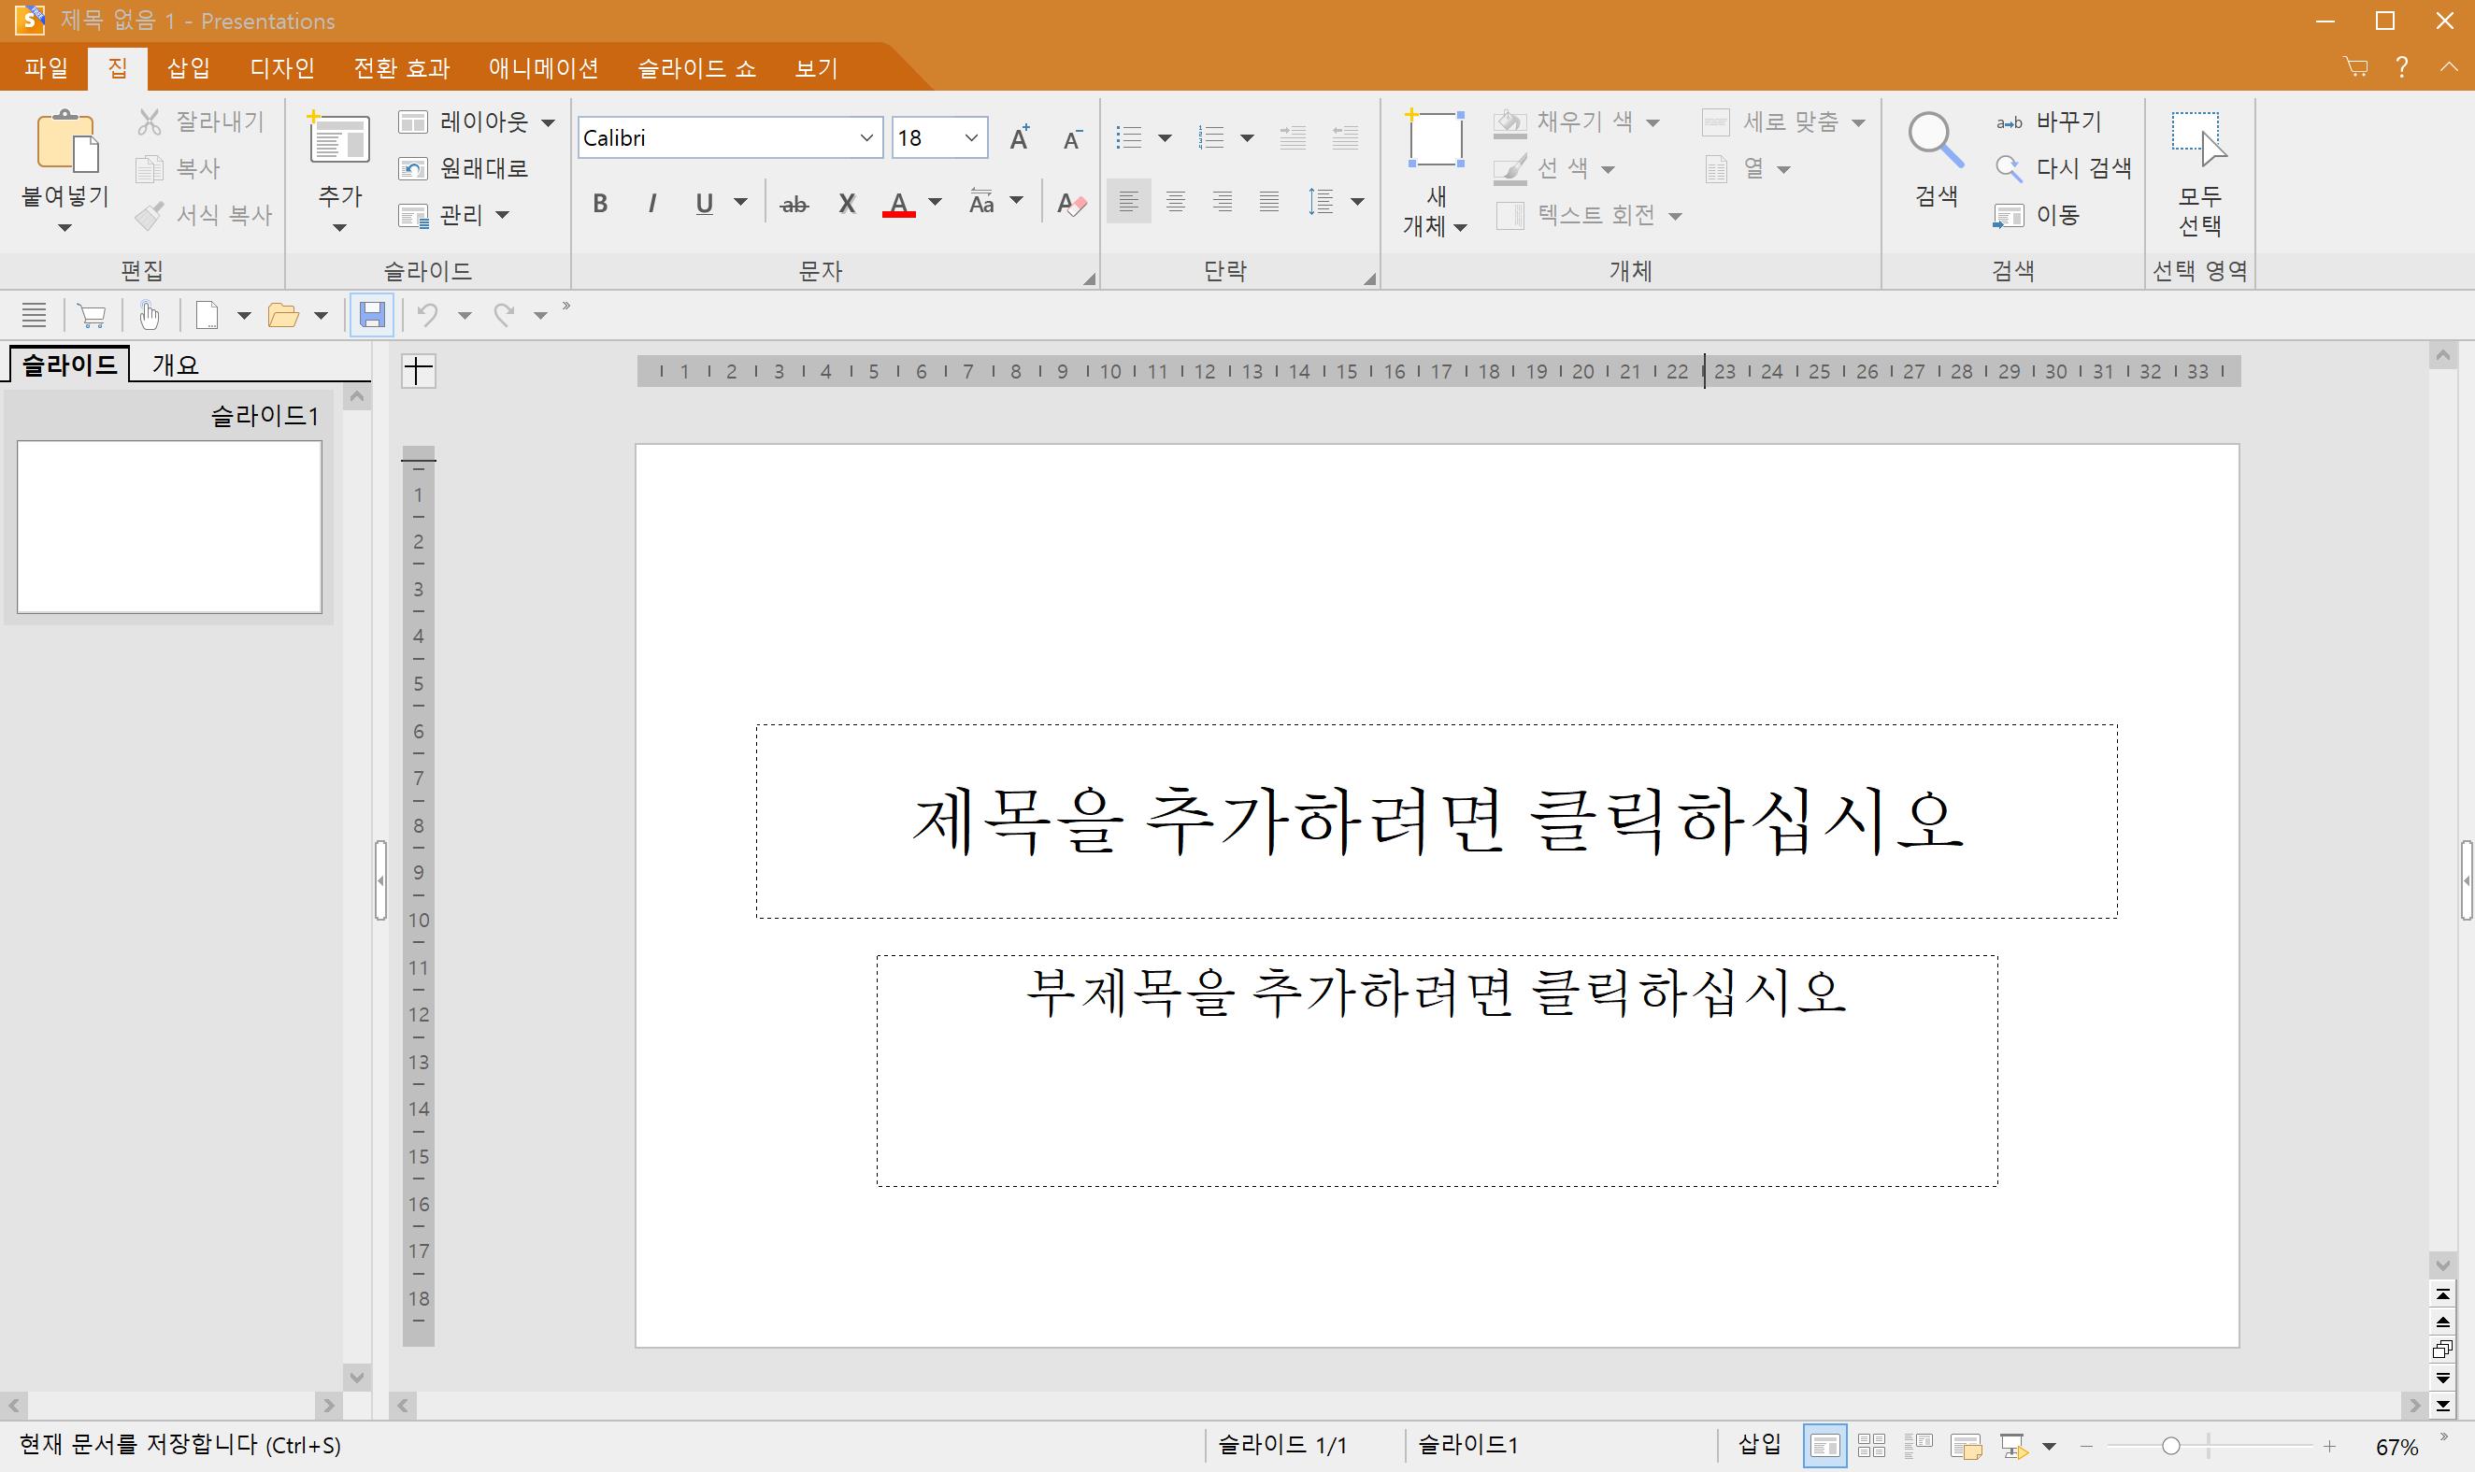The image size is (2475, 1472).
Task: Click the bulleted list icon
Action: (x=1129, y=136)
